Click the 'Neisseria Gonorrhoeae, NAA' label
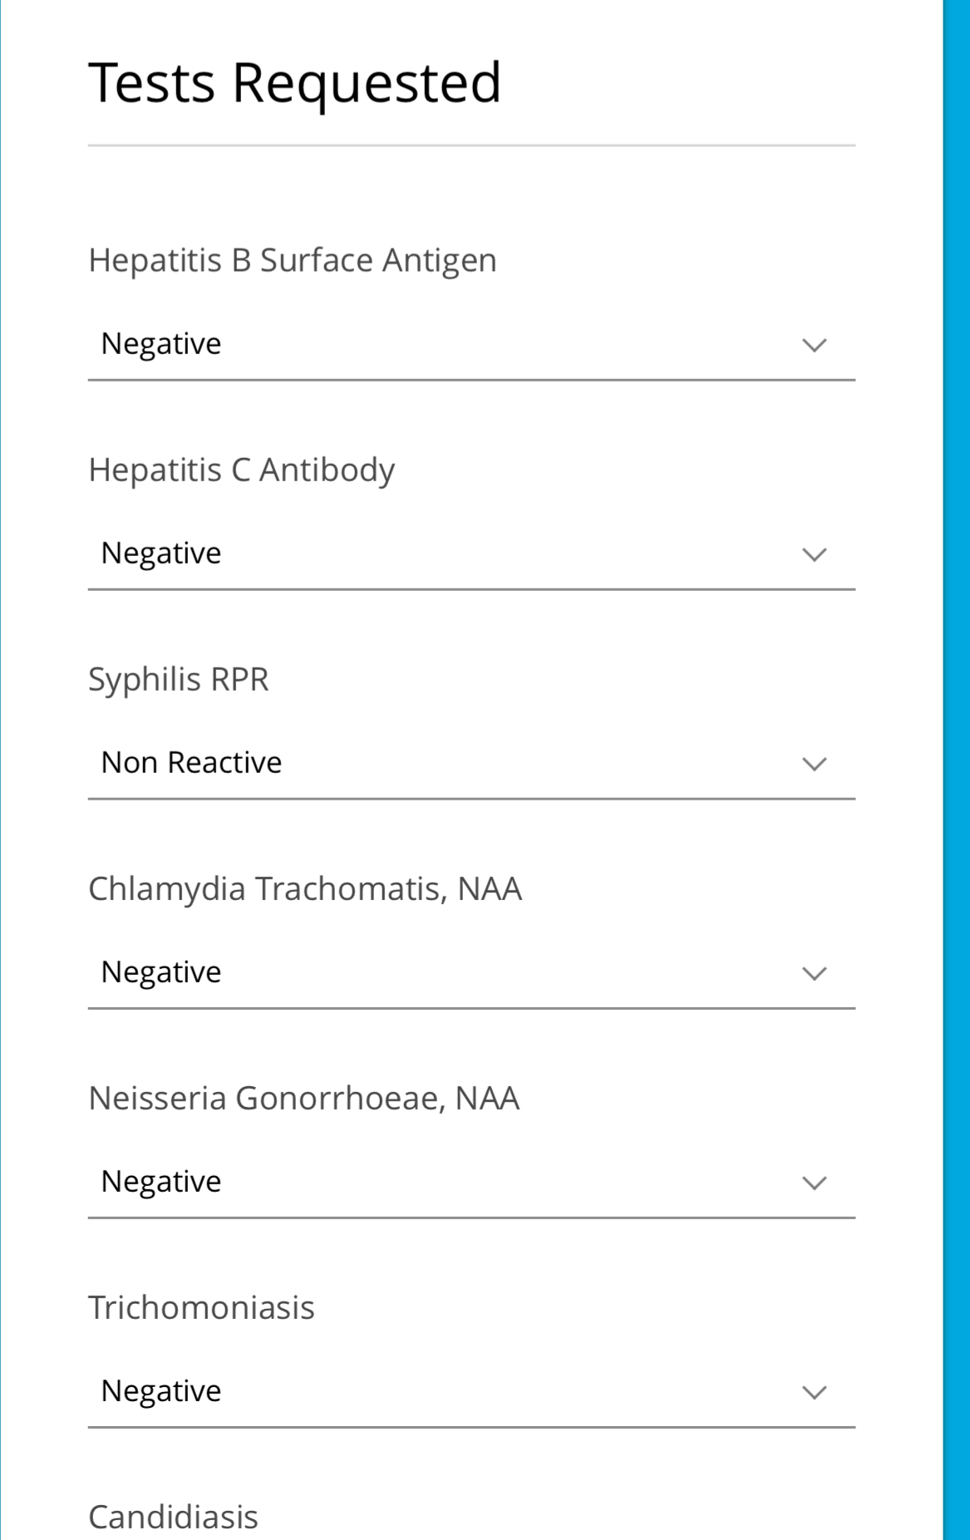The width and height of the screenshot is (970, 1540). [303, 1099]
